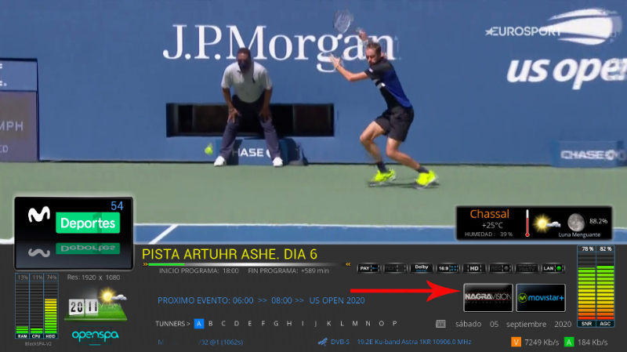Click the OpenSPA logo
Screen dimensions: 627x352
tap(95, 336)
